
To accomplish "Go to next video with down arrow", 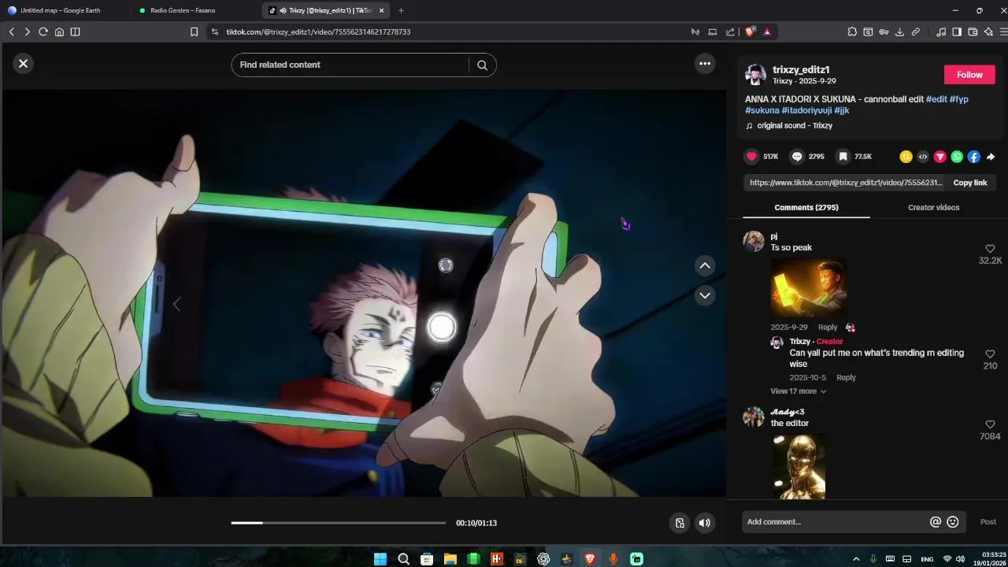I will tap(705, 295).
